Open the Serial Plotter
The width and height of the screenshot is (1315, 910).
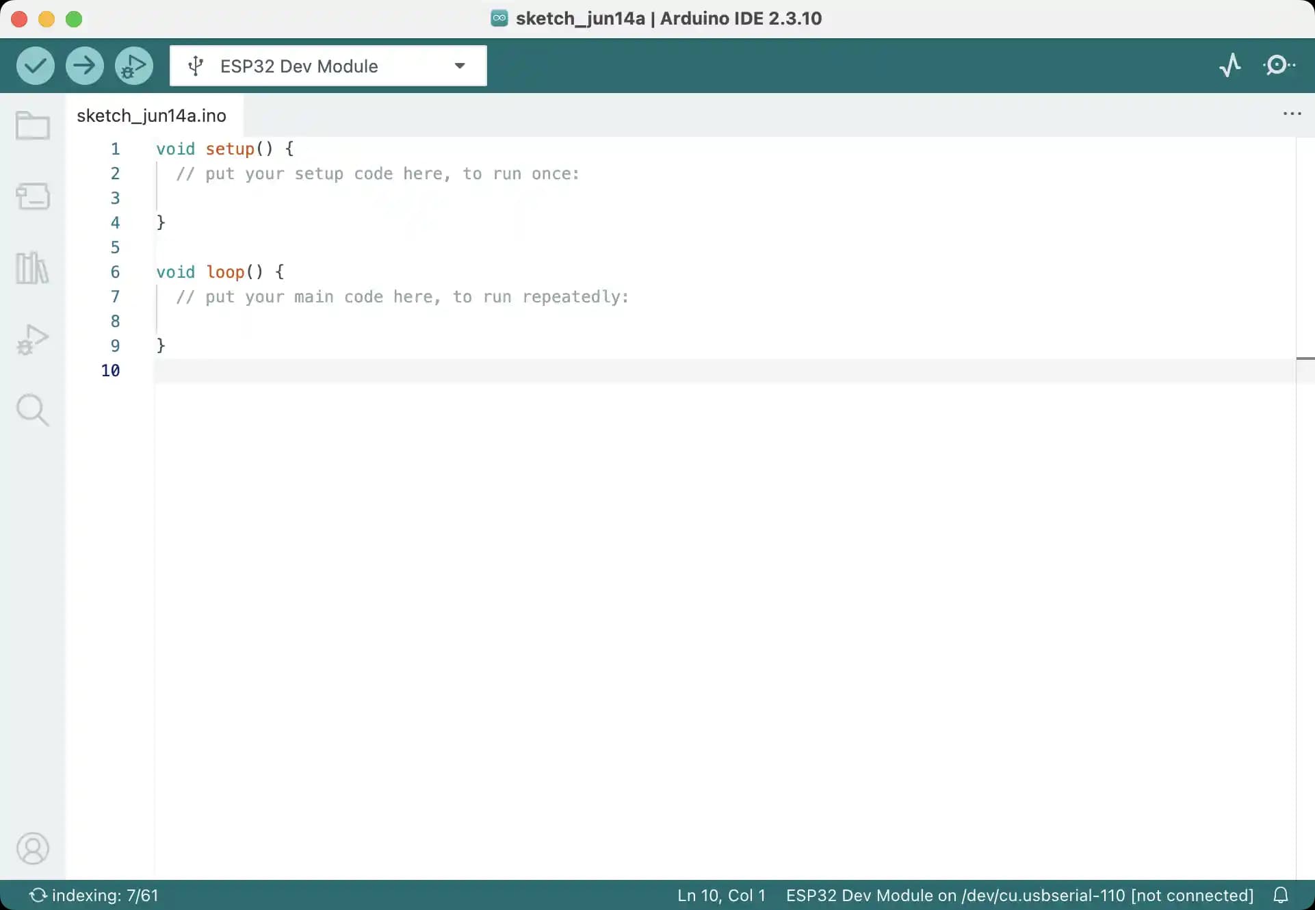click(x=1230, y=66)
